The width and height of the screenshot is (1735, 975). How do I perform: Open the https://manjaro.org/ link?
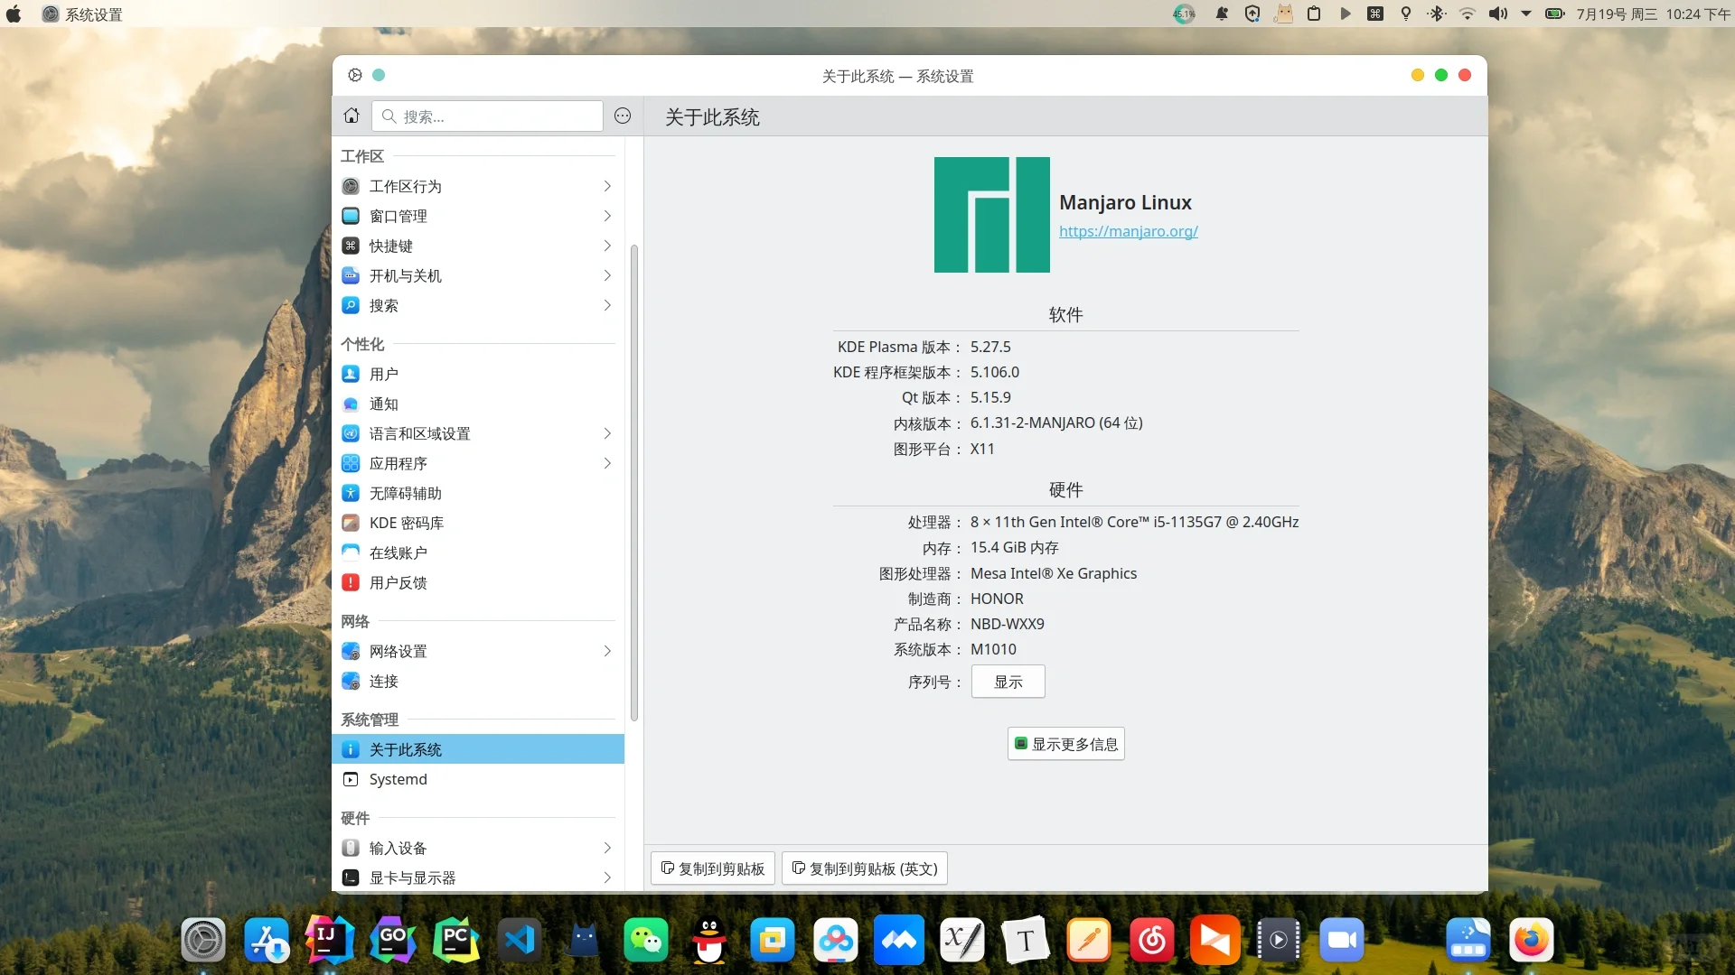click(1129, 231)
